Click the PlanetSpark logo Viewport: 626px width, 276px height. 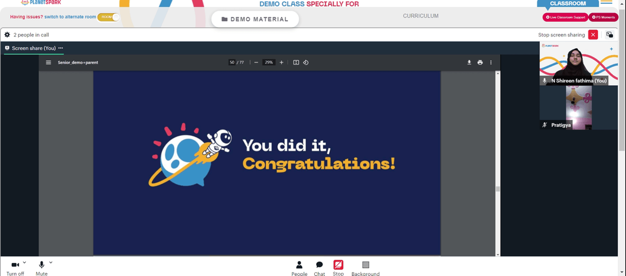click(41, 3)
